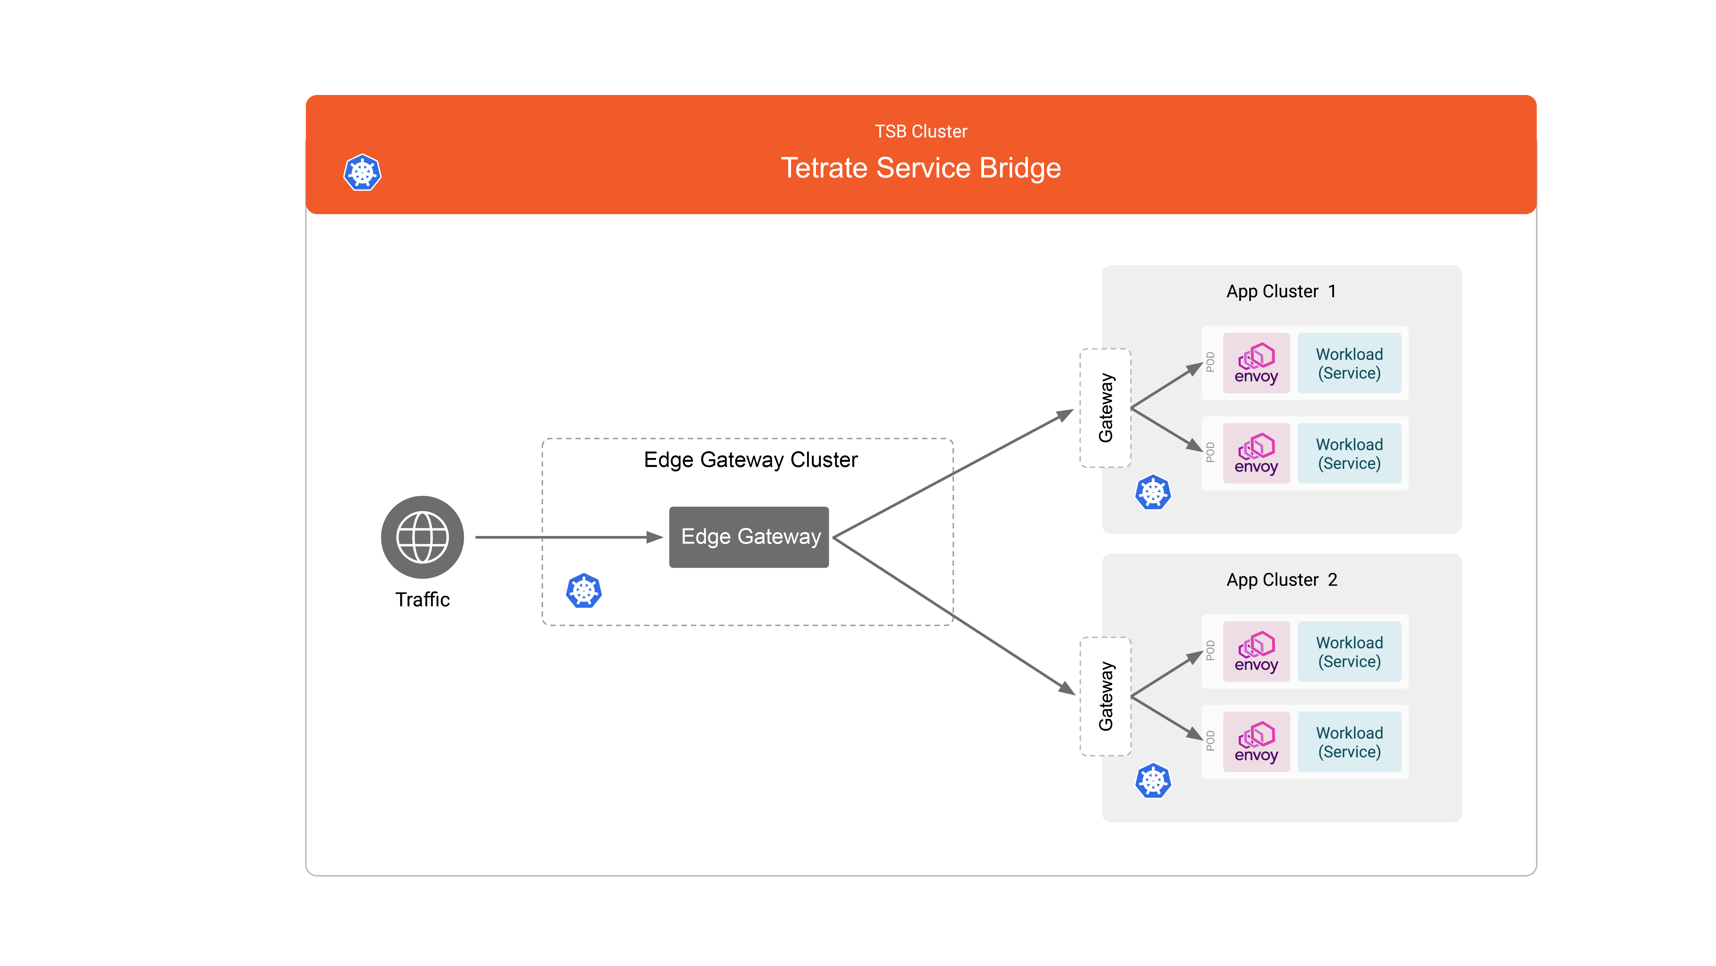The image size is (1716, 966).
Task: Click the POD label of top pod in App Cluster 1
Action: click(x=1210, y=363)
